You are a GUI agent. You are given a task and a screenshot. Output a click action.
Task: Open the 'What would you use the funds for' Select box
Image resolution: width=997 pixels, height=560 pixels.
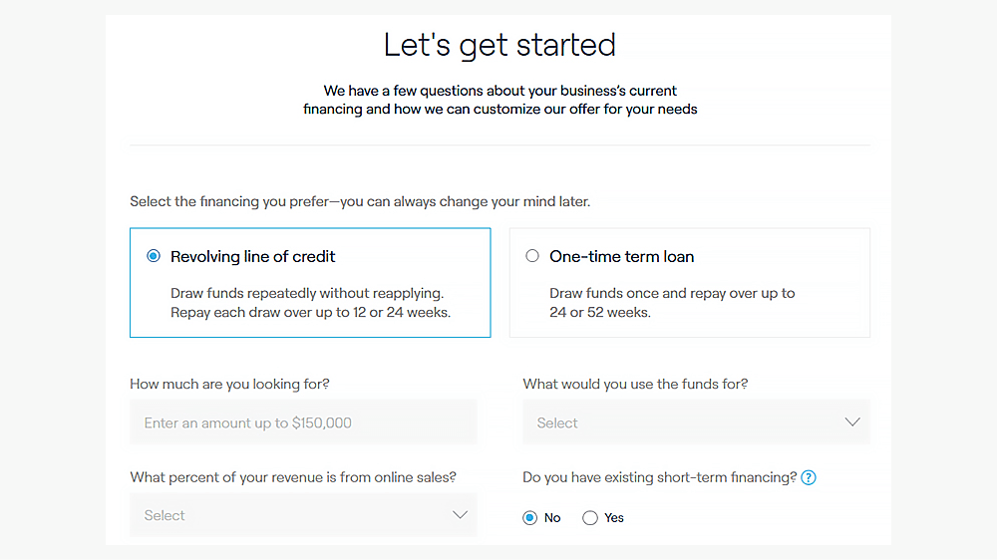696,422
